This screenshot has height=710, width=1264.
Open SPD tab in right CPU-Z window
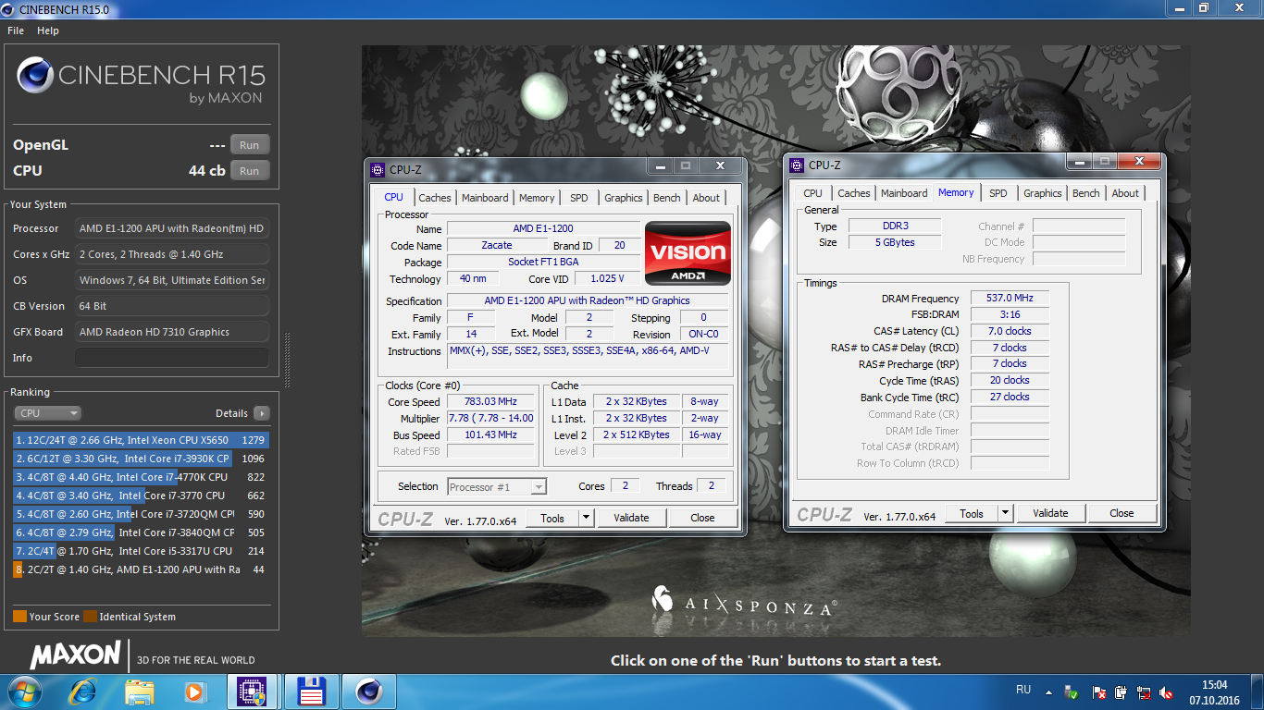click(x=998, y=193)
